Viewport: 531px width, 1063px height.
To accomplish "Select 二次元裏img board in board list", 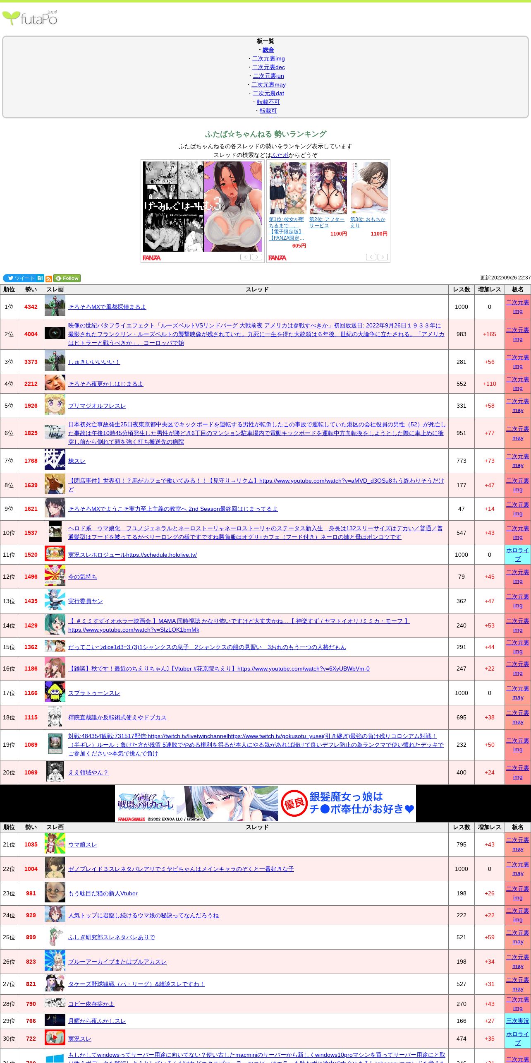I will pos(268,58).
